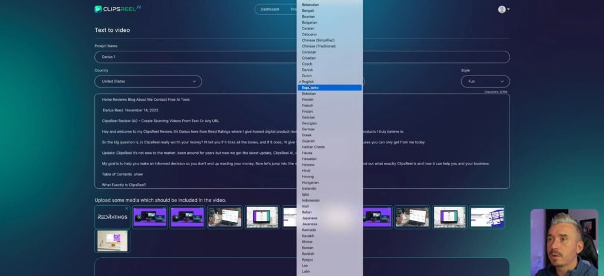604x276 pixels.
Task: Pick the last thumbnail in first row
Action: (487, 217)
